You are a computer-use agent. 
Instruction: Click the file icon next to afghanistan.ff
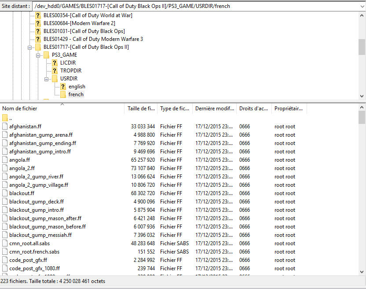click(x=5, y=127)
